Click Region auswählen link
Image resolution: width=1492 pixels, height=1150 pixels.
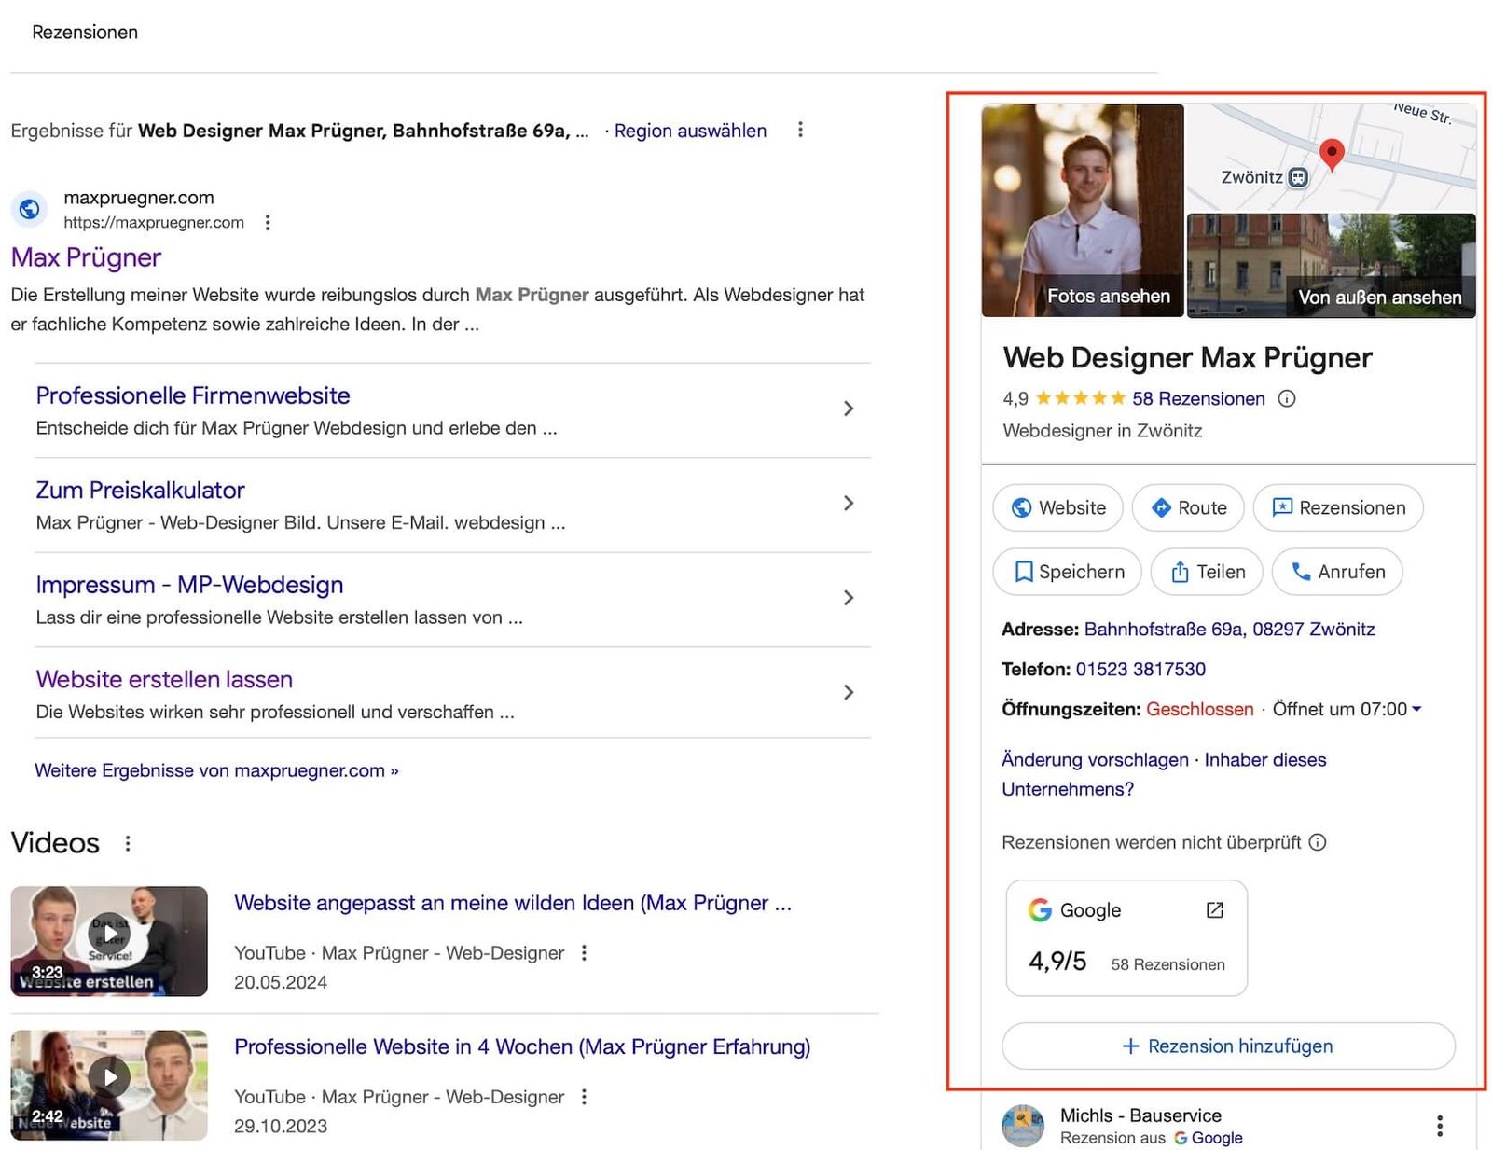[x=690, y=131]
